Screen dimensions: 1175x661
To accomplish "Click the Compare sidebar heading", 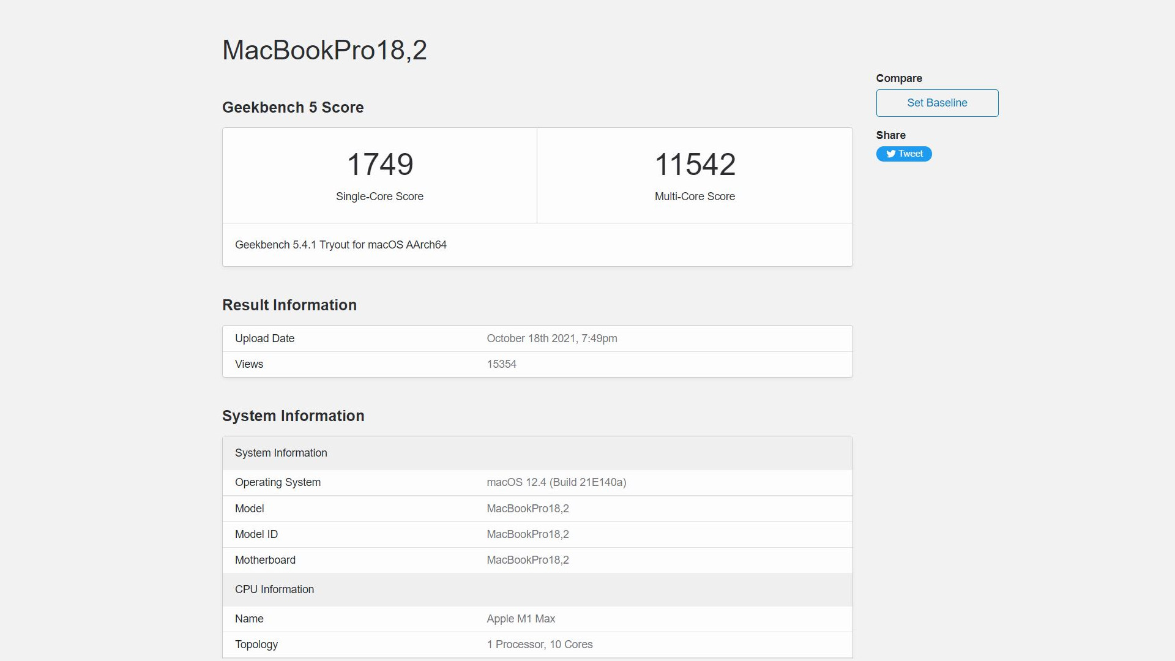I will [x=899, y=78].
